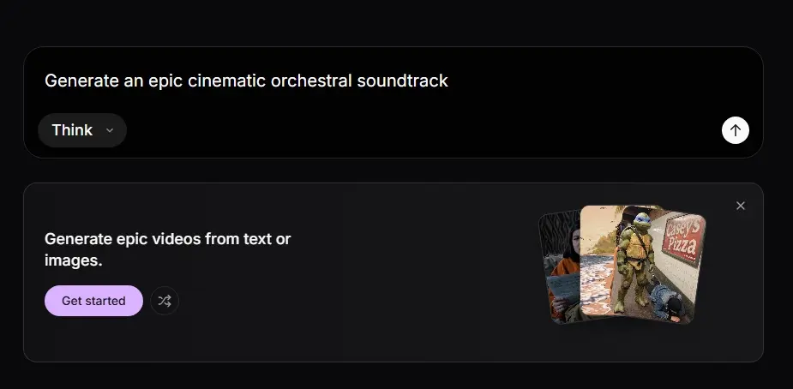Click the "images." line of the banner text
793x389 pixels.
[74, 260]
